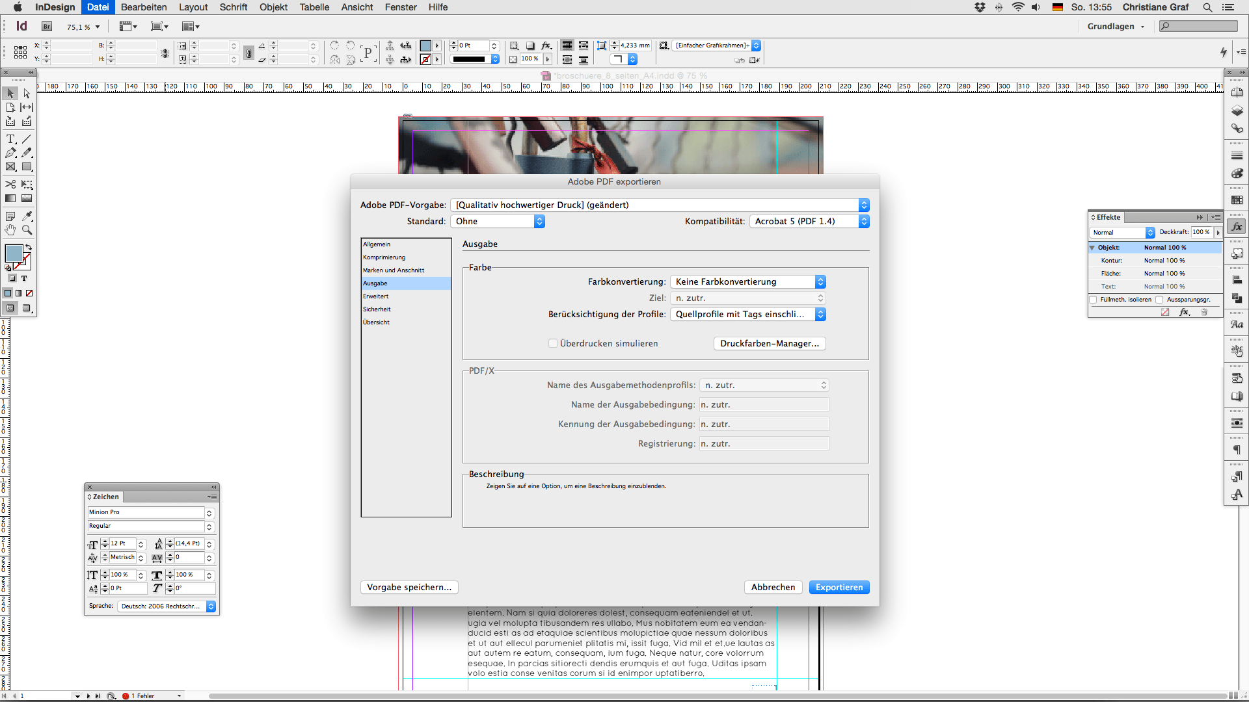Select the Type tool
1249x702 pixels.
pyautogui.click(x=10, y=139)
